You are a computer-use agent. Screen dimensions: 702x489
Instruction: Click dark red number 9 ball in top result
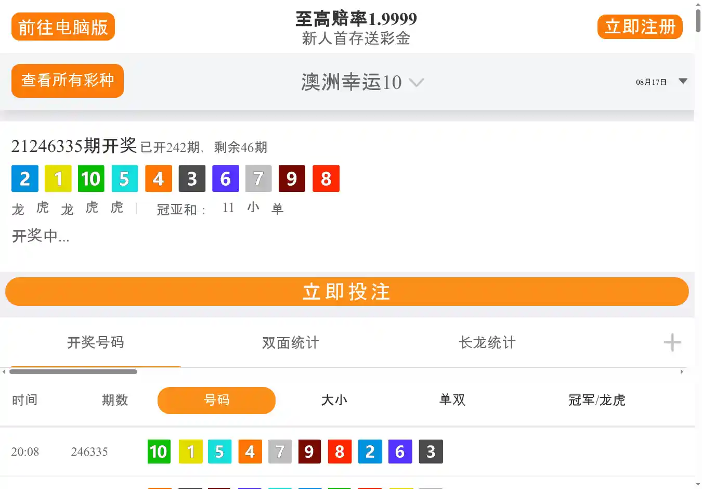click(x=292, y=178)
